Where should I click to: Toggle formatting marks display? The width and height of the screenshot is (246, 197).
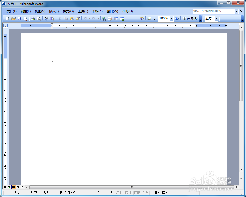(x=155, y=19)
